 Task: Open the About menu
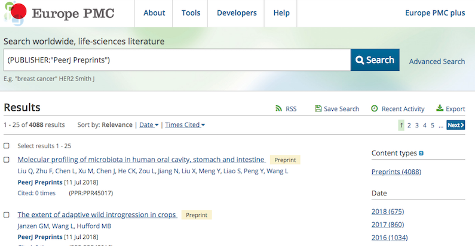[154, 13]
